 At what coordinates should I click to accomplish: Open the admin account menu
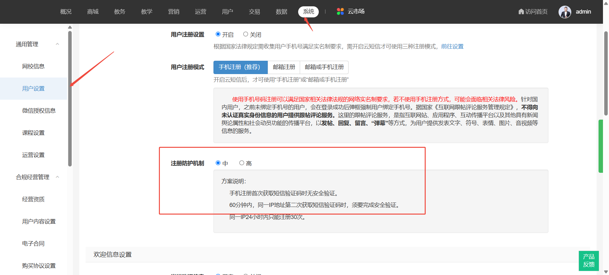[583, 12]
